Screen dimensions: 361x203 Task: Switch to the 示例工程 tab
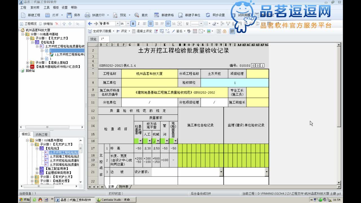coord(41,134)
